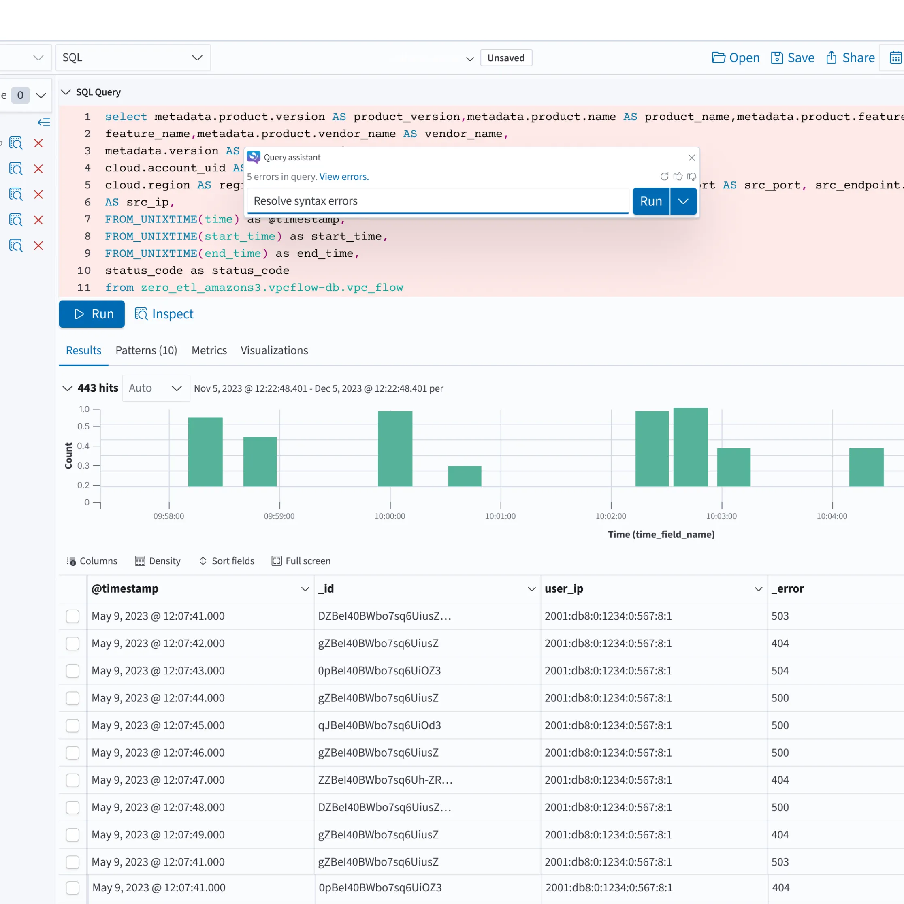Remove the second sidebar field
Screen dimensions: 904x904
tap(38, 168)
